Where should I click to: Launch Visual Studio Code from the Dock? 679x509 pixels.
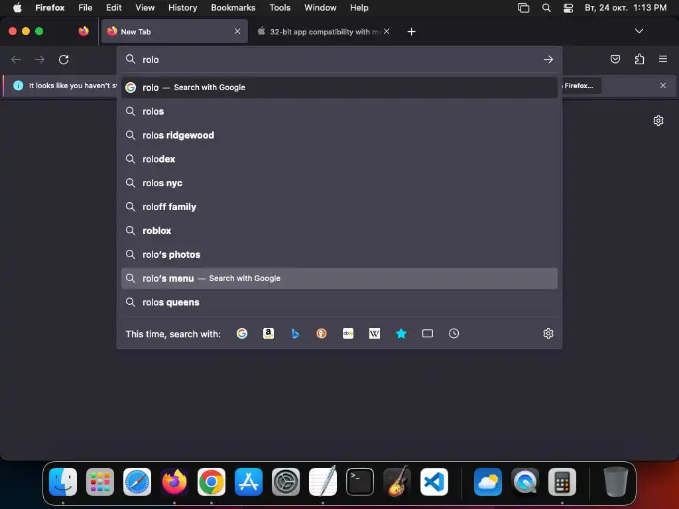[434, 481]
